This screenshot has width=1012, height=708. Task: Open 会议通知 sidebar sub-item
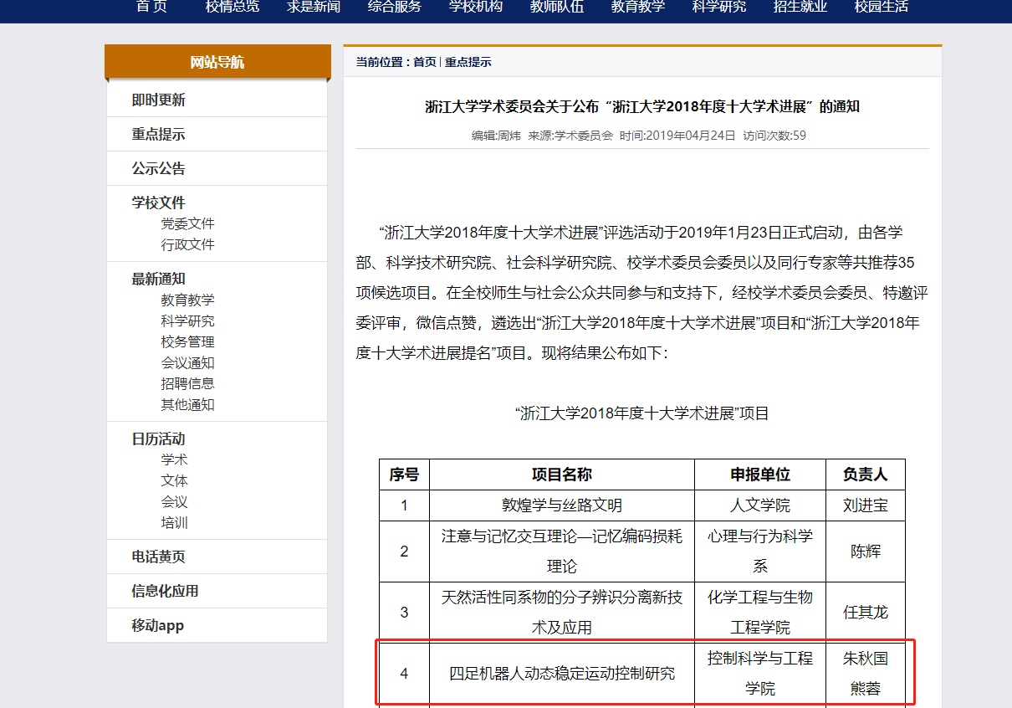(x=188, y=362)
